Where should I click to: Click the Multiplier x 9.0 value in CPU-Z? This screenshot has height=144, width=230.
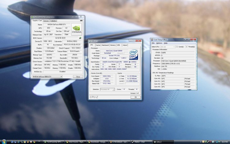pos(107,79)
